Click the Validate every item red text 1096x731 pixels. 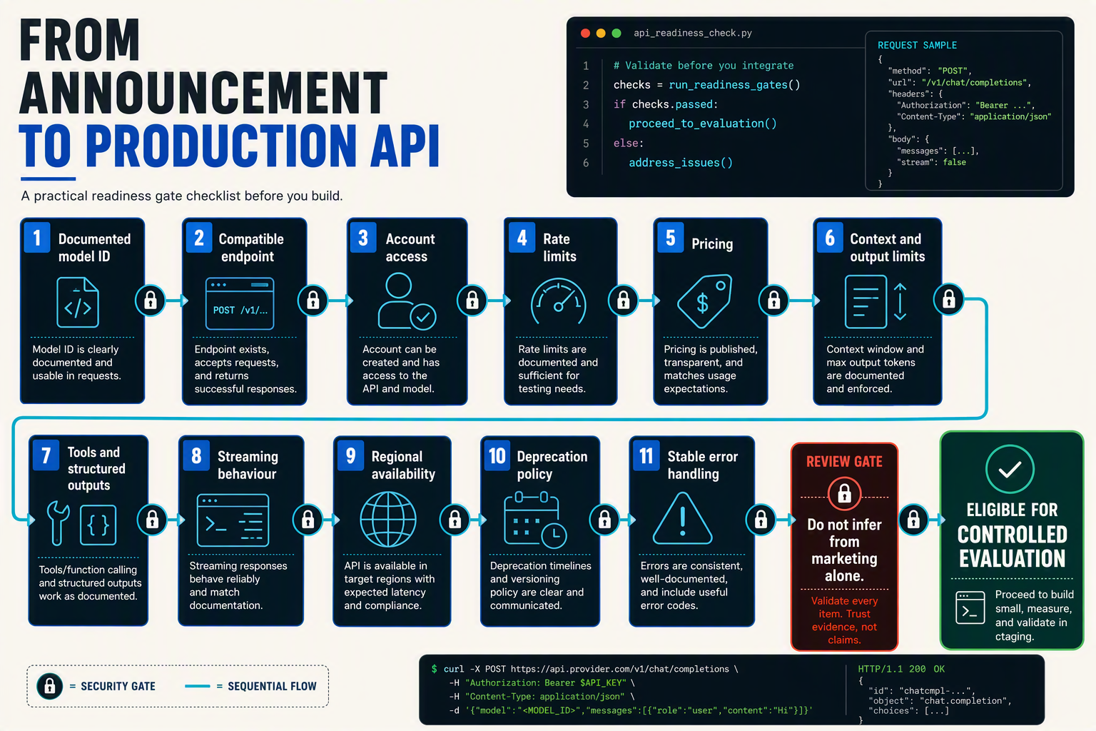tap(844, 620)
